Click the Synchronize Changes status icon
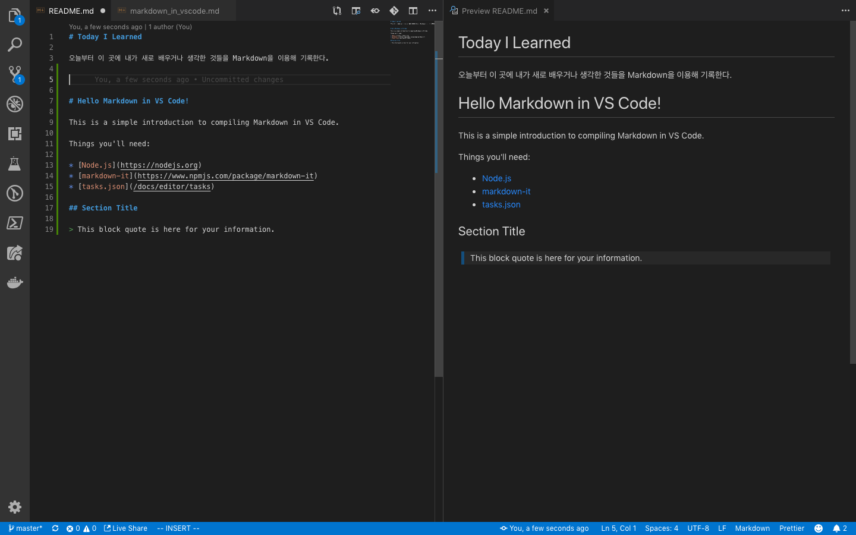 pos(55,528)
